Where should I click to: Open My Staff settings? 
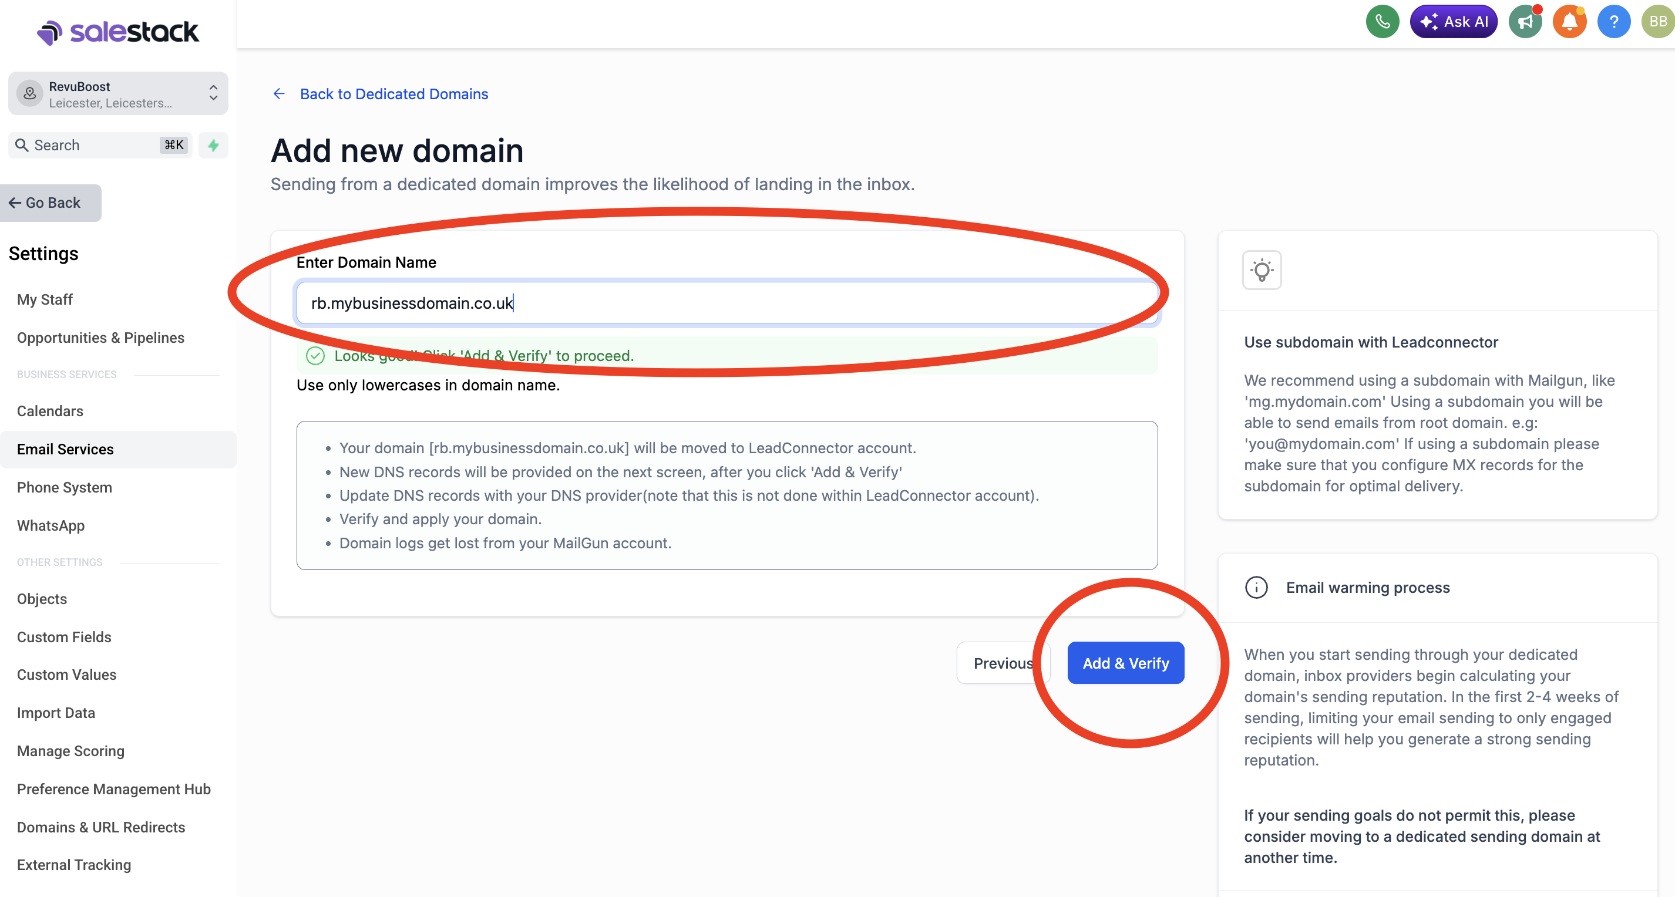point(45,299)
